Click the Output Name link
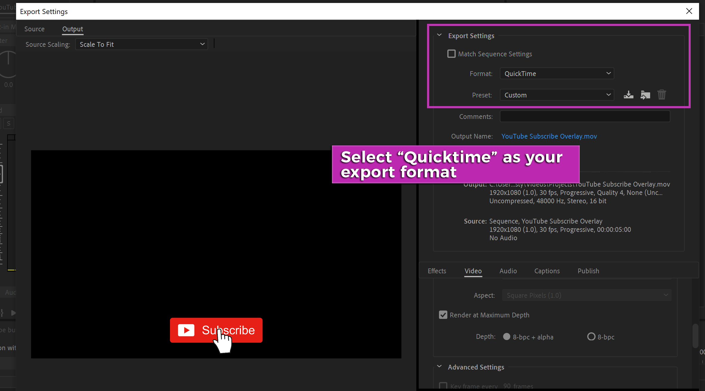 pos(549,136)
